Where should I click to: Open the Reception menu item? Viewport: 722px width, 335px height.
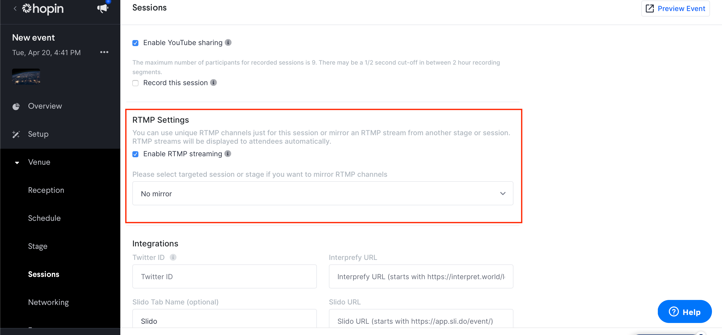pyautogui.click(x=46, y=190)
